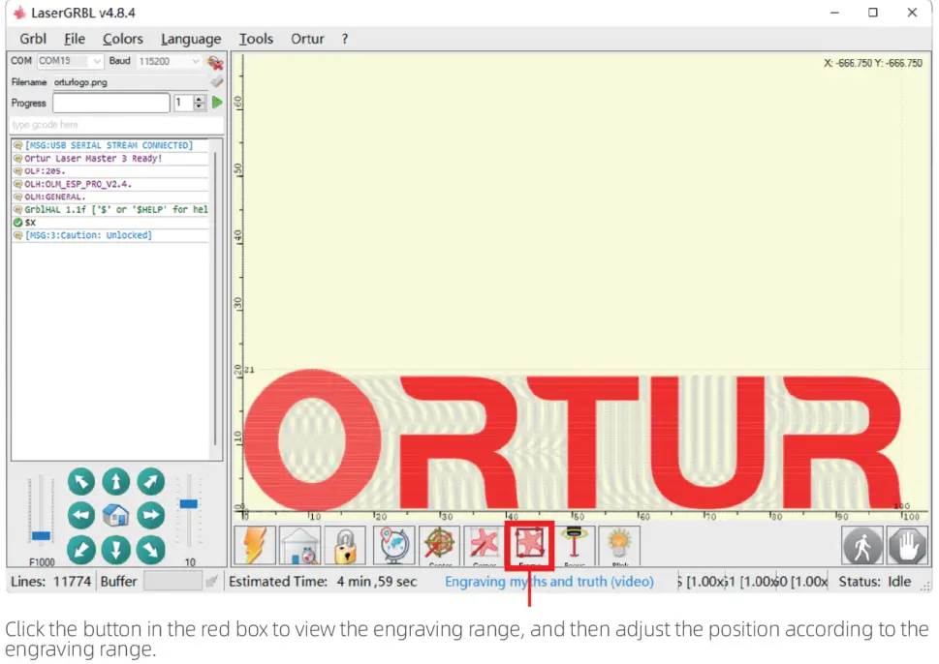Click the homing icon in the bottom toolbar

(300, 546)
